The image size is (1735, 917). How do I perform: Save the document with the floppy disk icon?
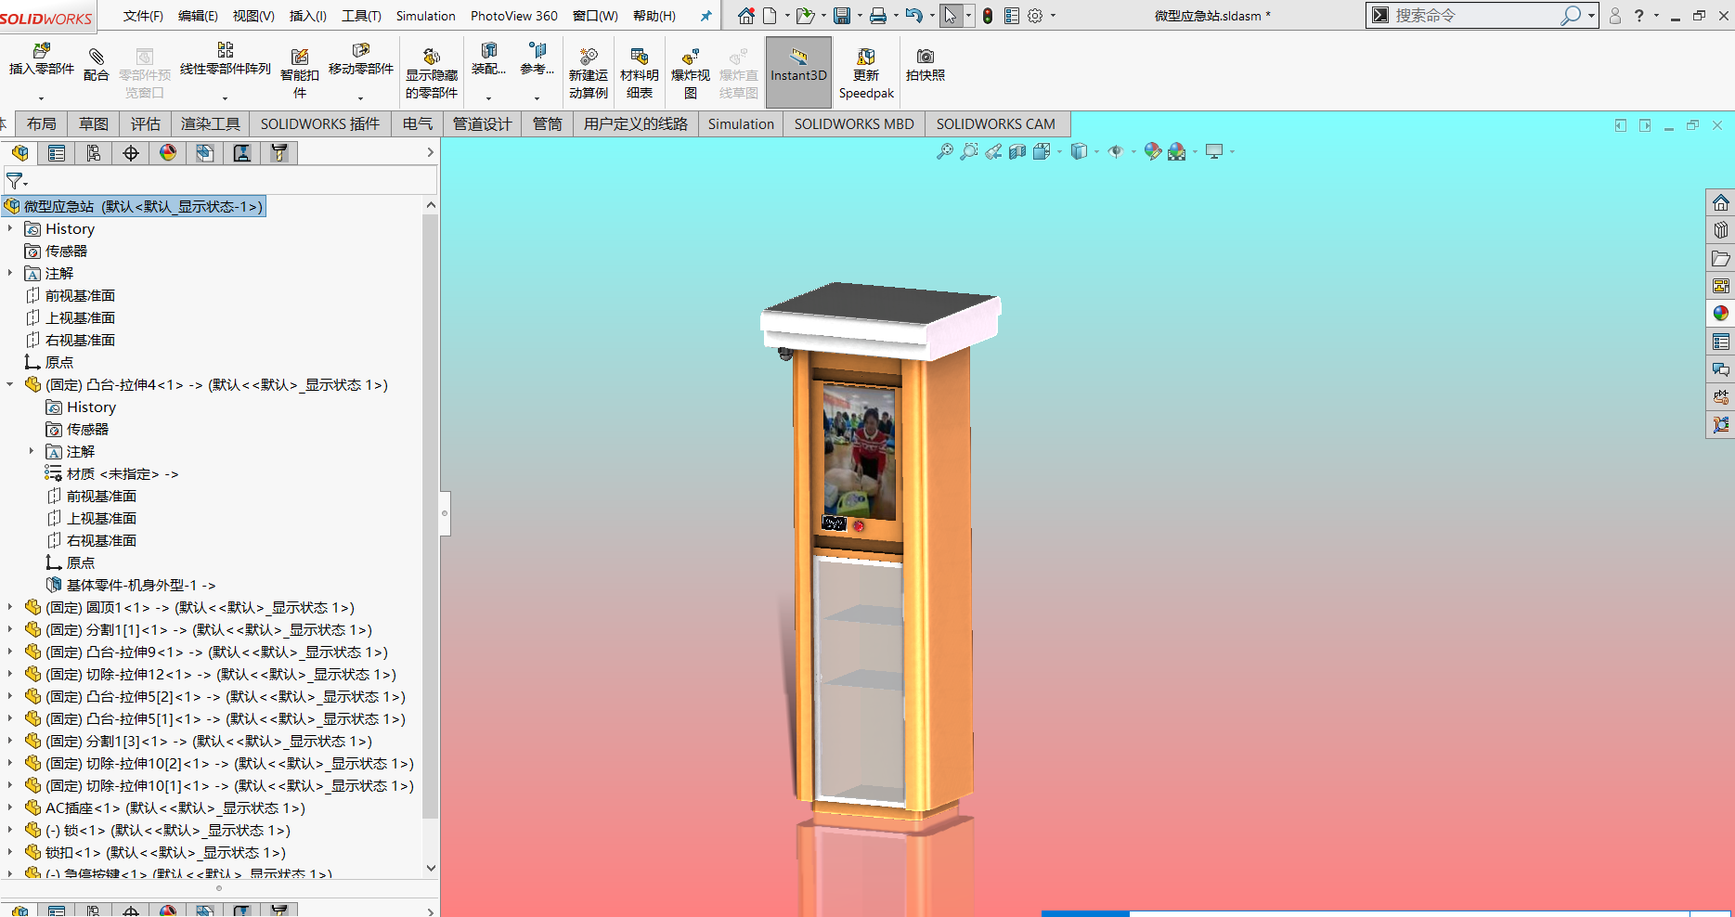coord(842,16)
